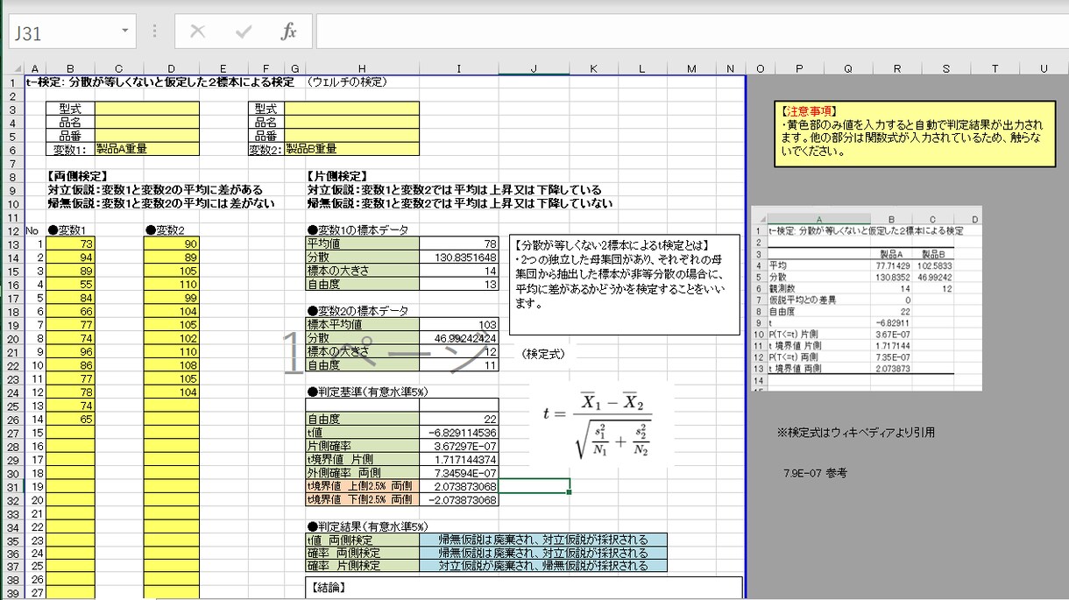Open the Insert Function fx dialog
This screenshot has height=600, width=1069.
(289, 32)
